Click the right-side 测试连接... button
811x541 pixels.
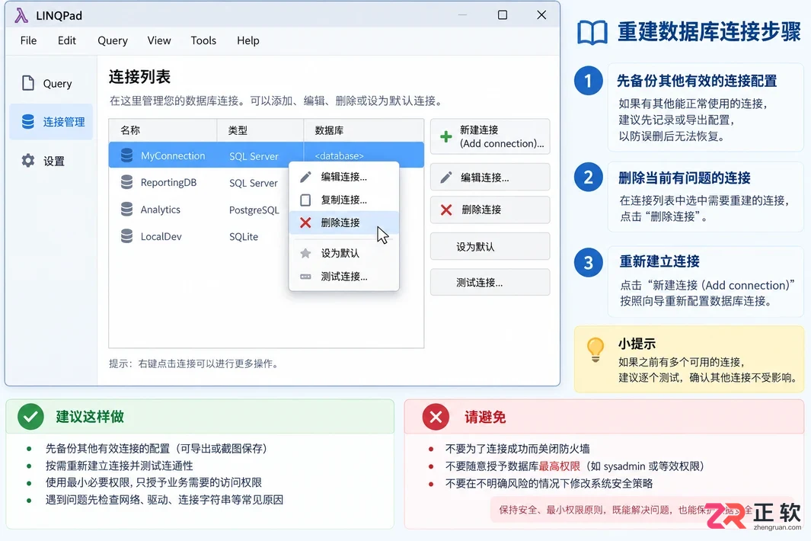(490, 283)
